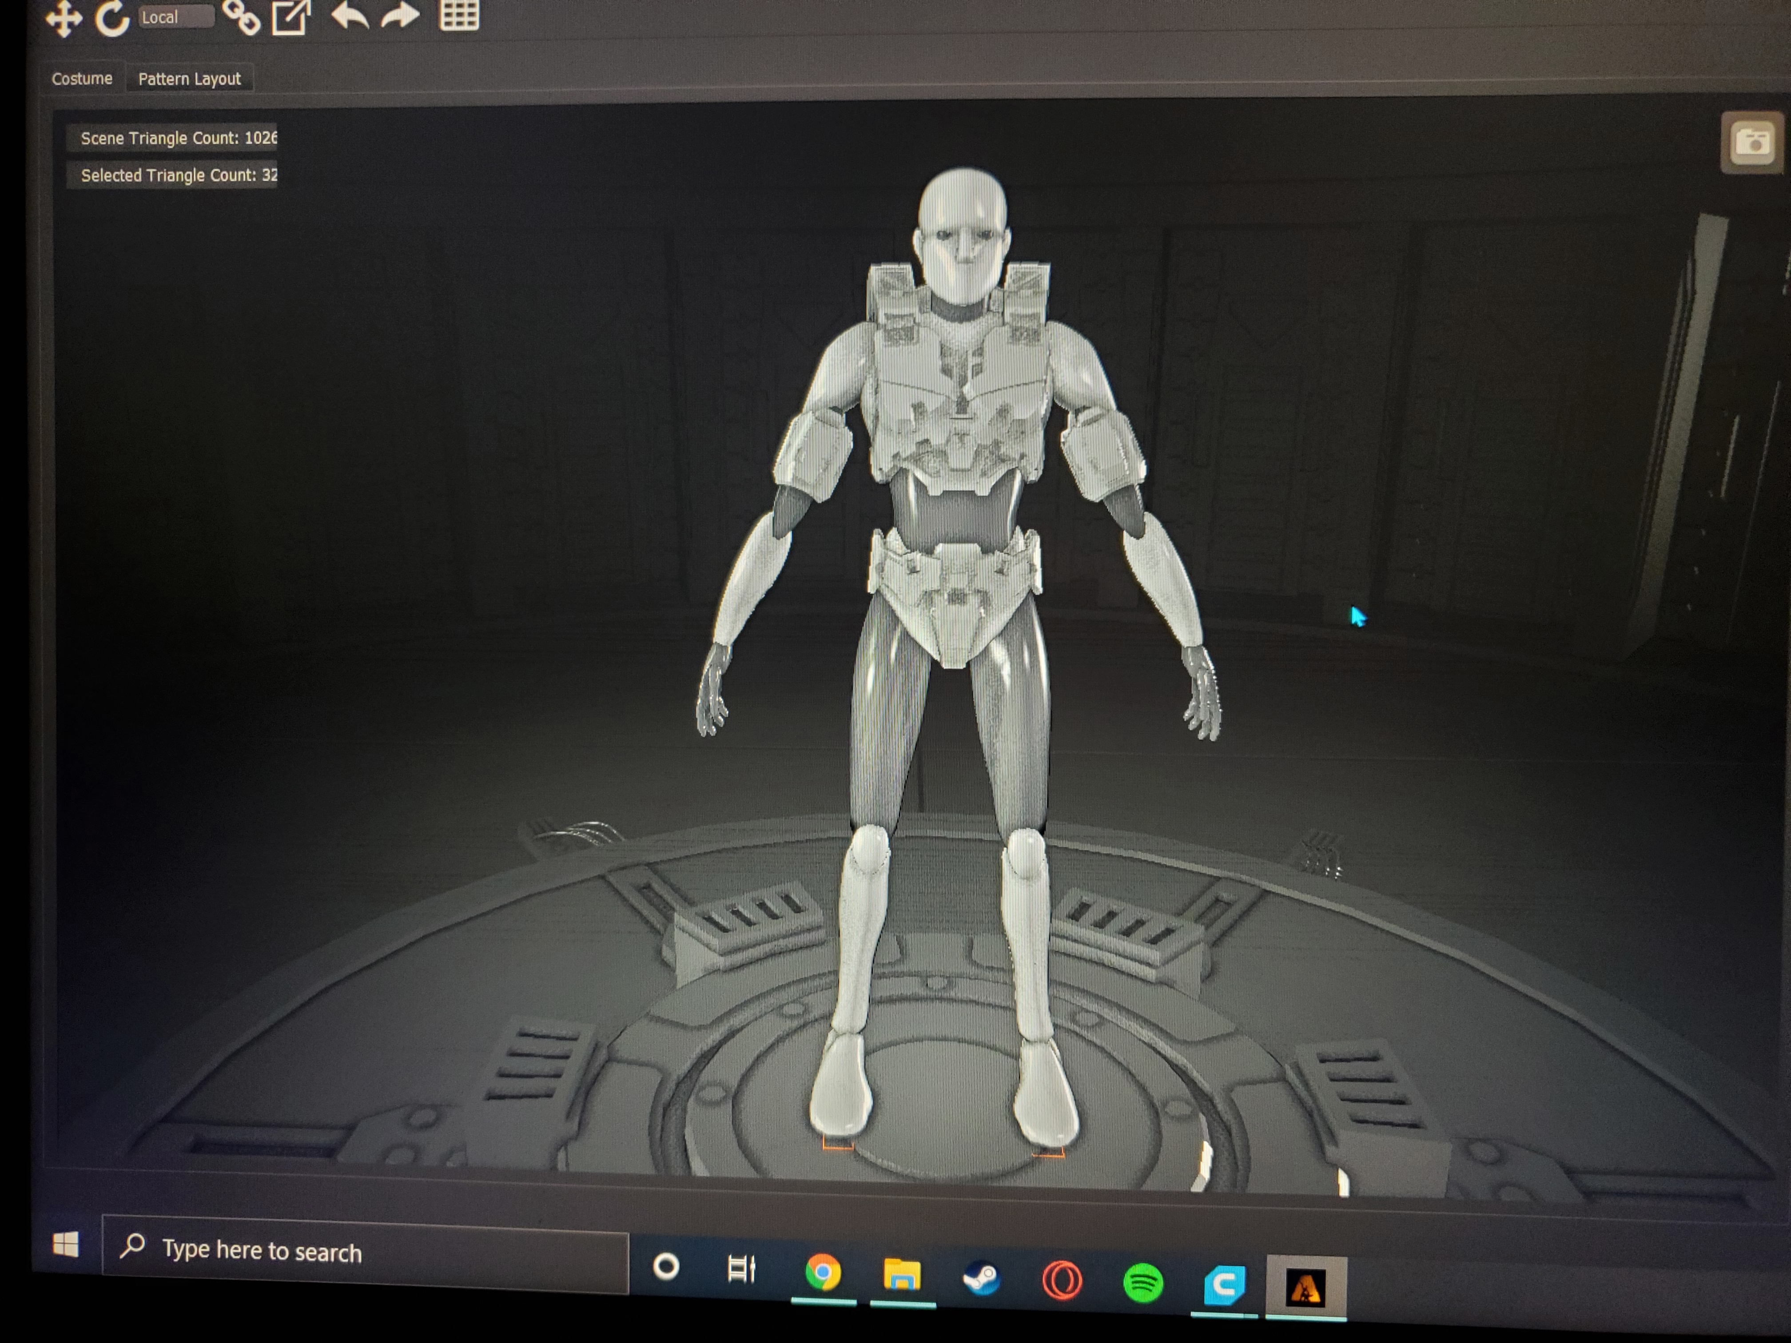Toggle the grid icon in toolbar
Image resolution: width=1791 pixels, height=1343 pixels.
coord(459,15)
